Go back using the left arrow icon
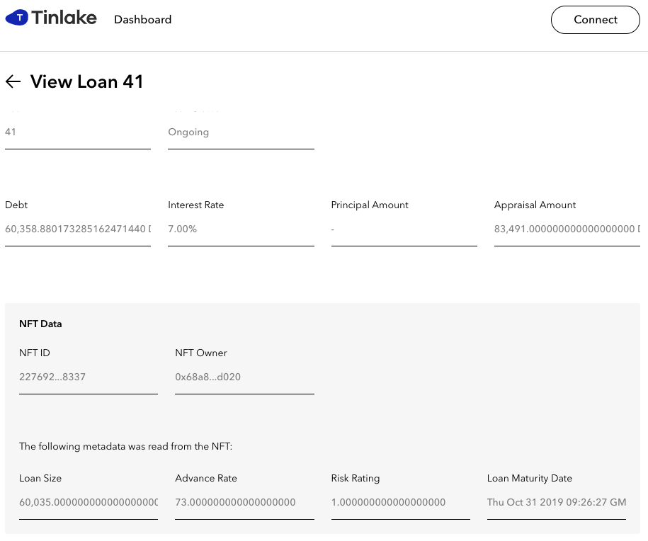Image resolution: width=648 pixels, height=541 pixels. 13,81
